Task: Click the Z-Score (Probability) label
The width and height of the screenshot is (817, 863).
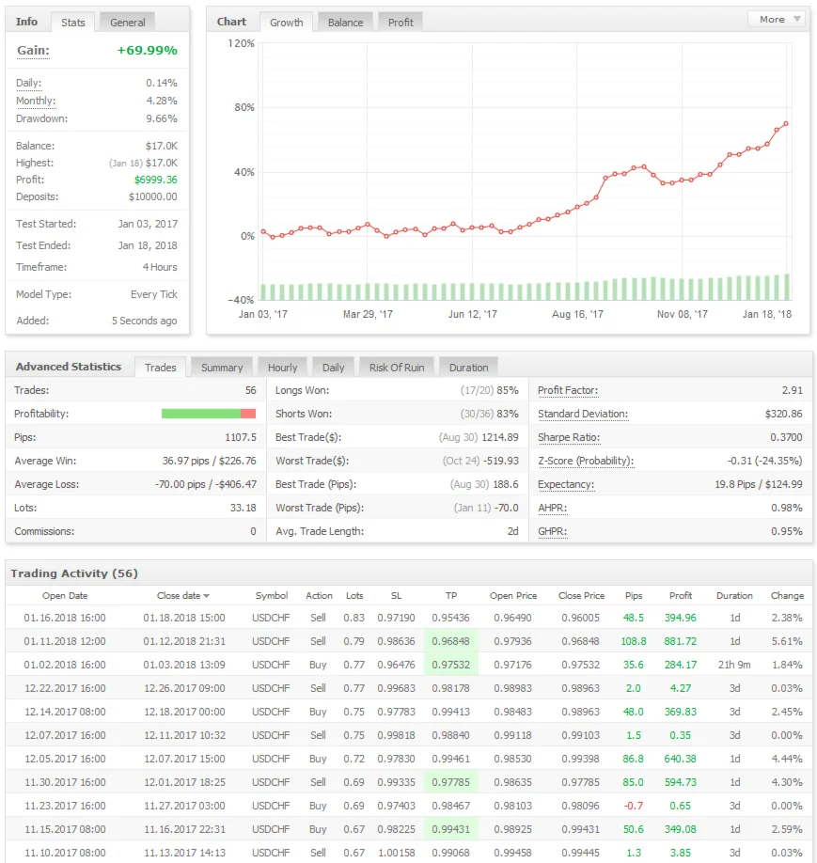Action: tap(585, 461)
